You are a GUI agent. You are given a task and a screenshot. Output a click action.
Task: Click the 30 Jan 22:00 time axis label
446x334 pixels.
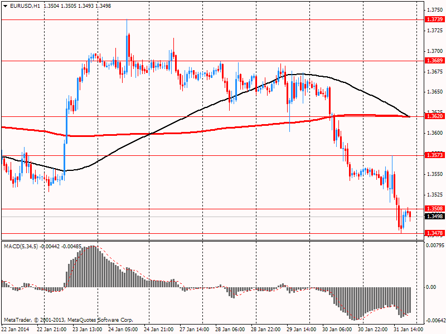tap(373, 330)
